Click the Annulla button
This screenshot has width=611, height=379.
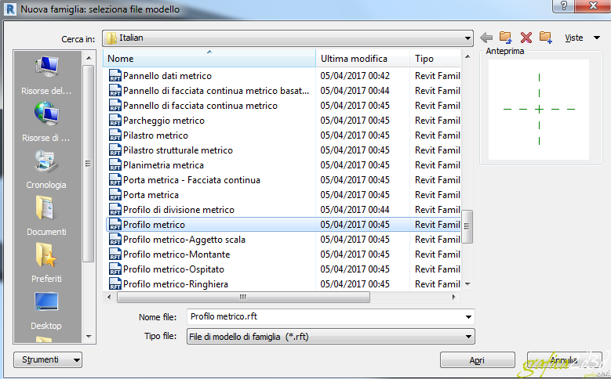click(564, 360)
